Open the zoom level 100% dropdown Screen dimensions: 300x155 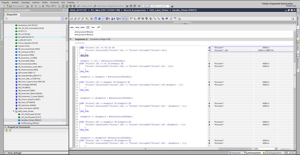pos(276,149)
